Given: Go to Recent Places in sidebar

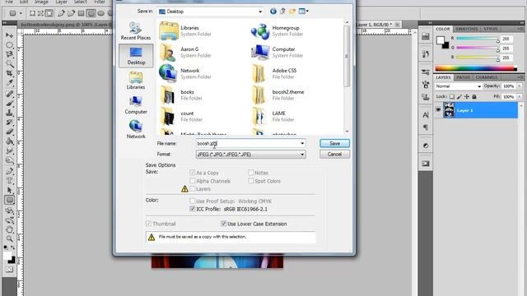Looking at the screenshot, I should point(136,31).
